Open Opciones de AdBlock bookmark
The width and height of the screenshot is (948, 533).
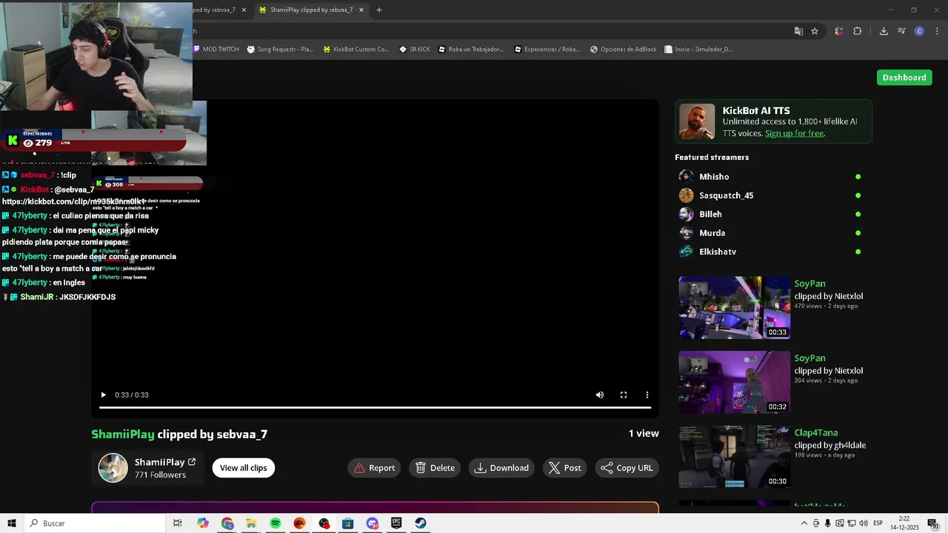(x=624, y=50)
